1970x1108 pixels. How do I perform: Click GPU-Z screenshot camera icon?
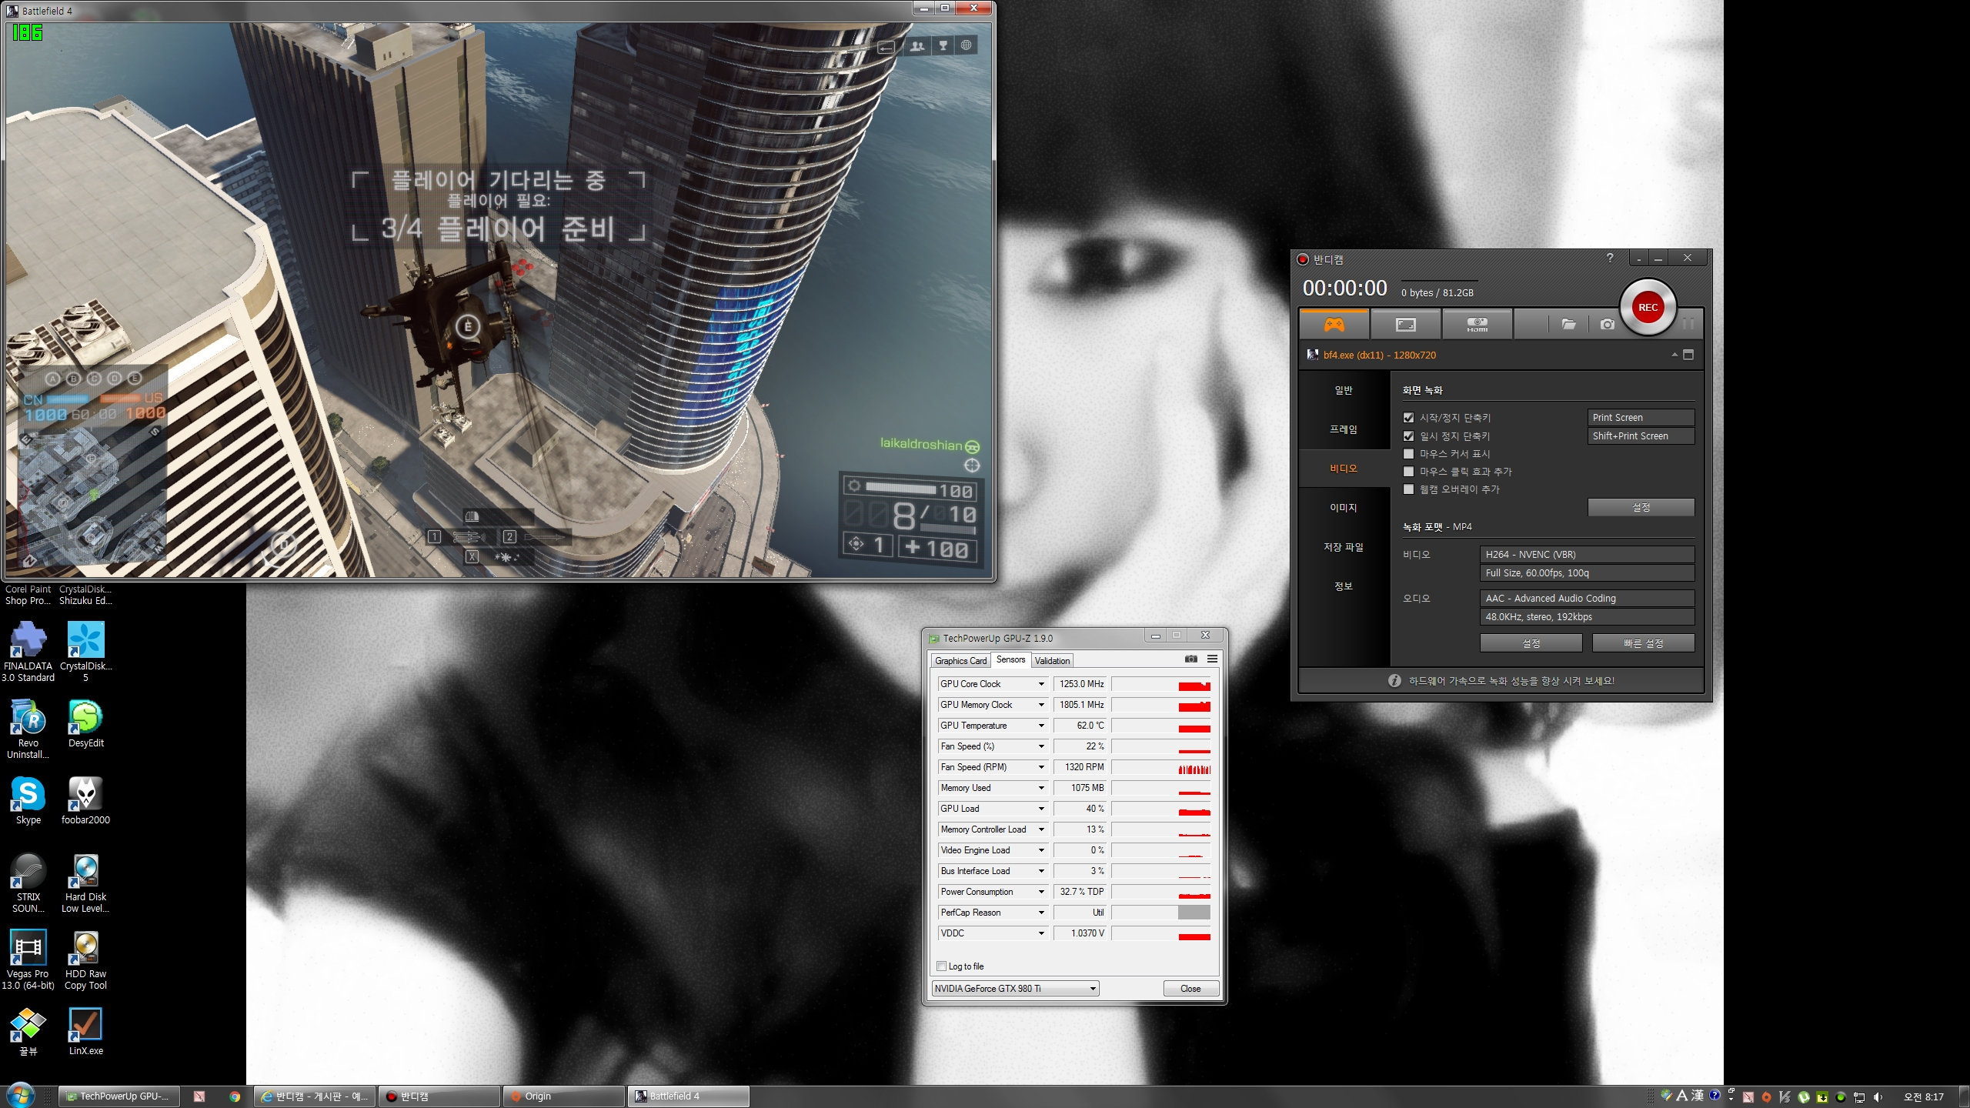[x=1191, y=659]
